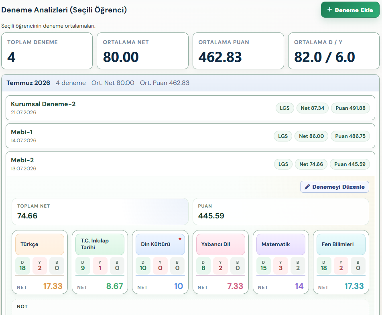Select the T.C. İnkılap Tarihi subject header
Viewport: 382px width, 315px height.
click(100, 244)
